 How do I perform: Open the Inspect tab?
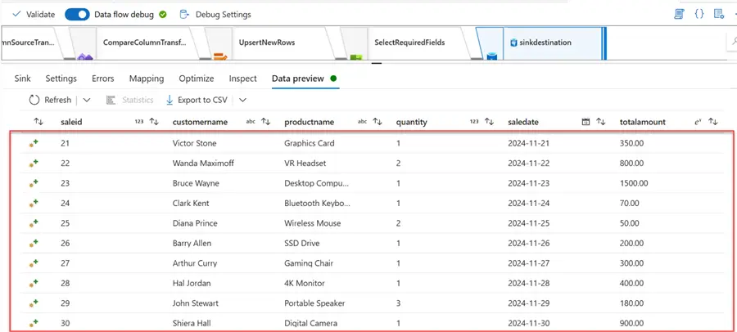[242, 79]
